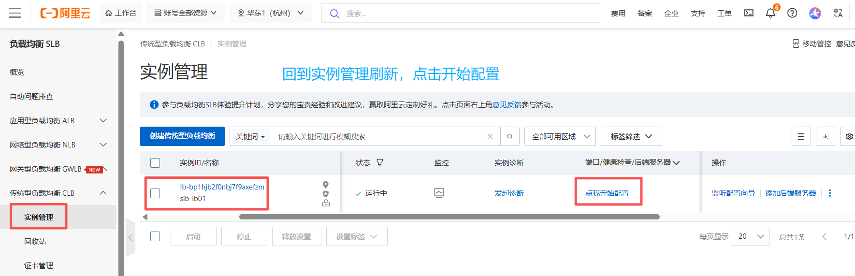
Task: Open 回收站 in the sidebar
Action: pyautogui.click(x=35, y=241)
